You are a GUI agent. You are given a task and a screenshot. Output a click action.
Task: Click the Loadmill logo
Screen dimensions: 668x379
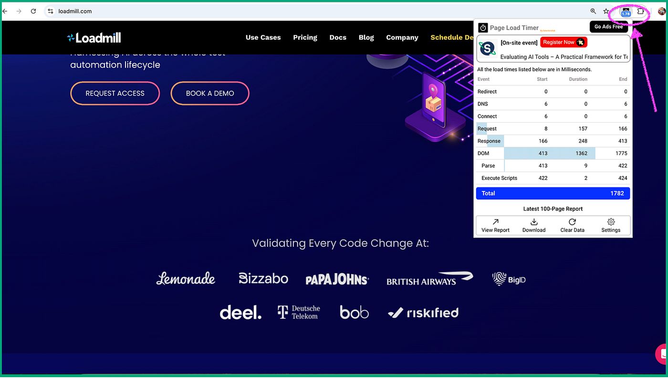tap(94, 37)
